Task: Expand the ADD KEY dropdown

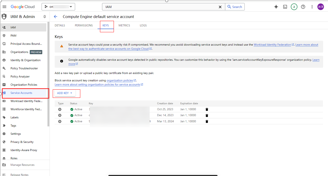Action: tap(65, 93)
